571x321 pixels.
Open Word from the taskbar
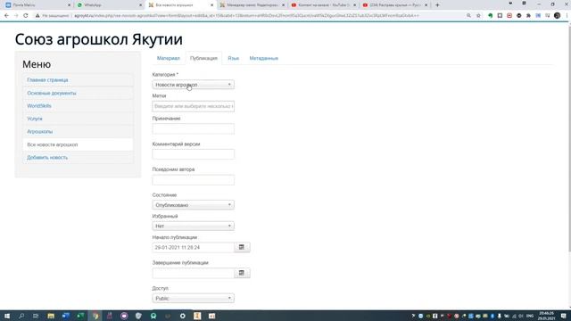tap(65, 316)
